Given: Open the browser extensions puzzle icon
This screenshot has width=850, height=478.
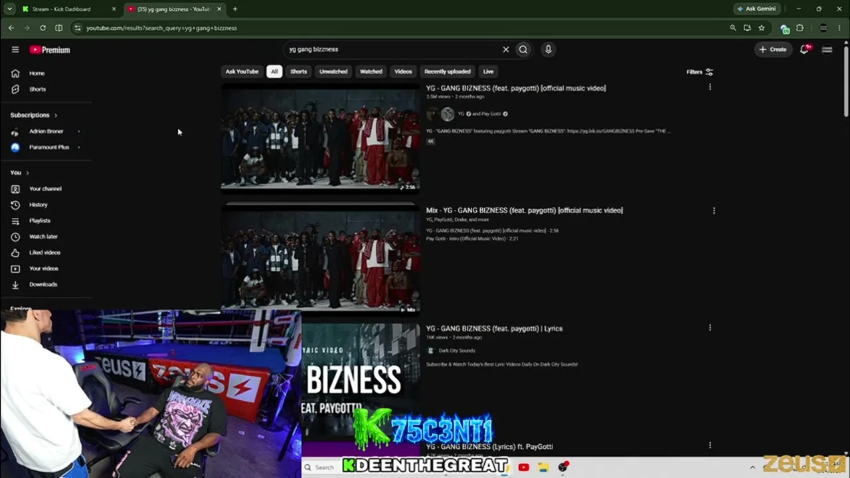Looking at the screenshot, I should pyautogui.click(x=800, y=28).
